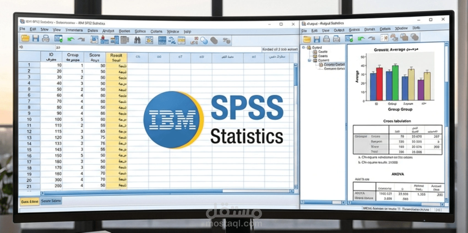468x233 pixels.
Task: Switch to the blue second view tab at the bottom
Action: tap(51, 201)
